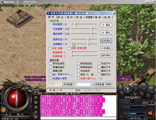Click the top side icon left of chat log
This screenshot has height=120, width=156.
[x=36, y=98]
